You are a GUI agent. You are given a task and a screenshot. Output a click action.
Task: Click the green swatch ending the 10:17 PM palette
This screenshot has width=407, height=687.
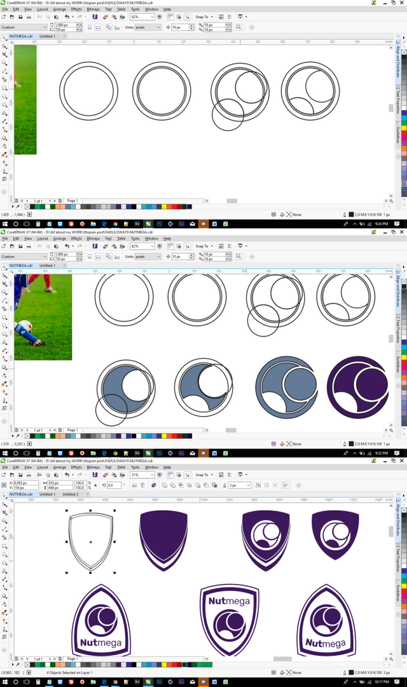pyautogui.click(x=209, y=664)
